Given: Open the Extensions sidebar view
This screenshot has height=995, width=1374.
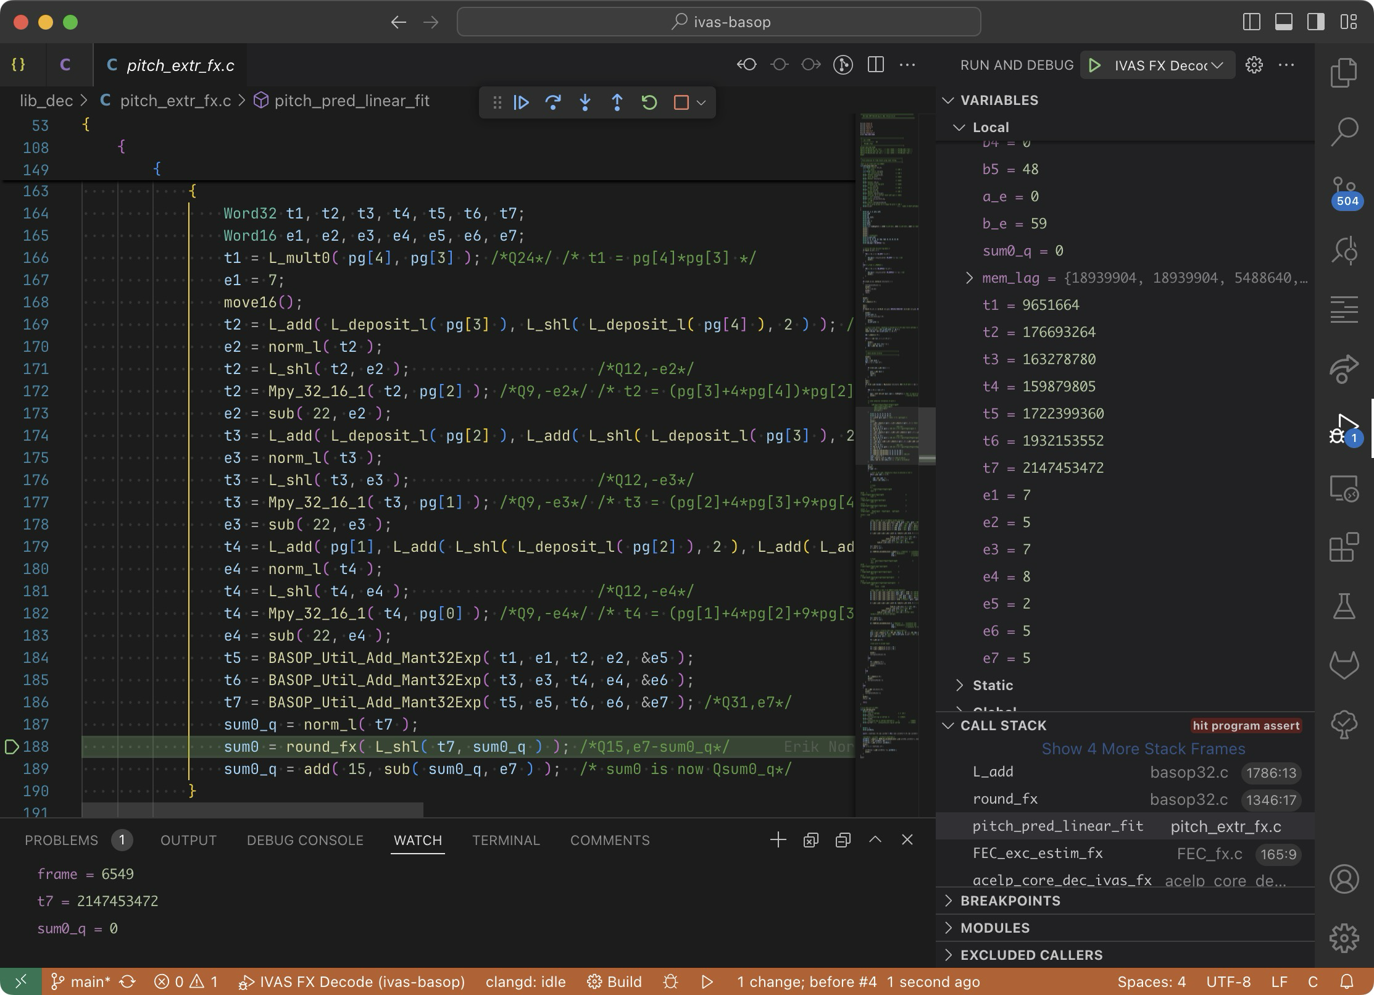Looking at the screenshot, I should point(1344,547).
